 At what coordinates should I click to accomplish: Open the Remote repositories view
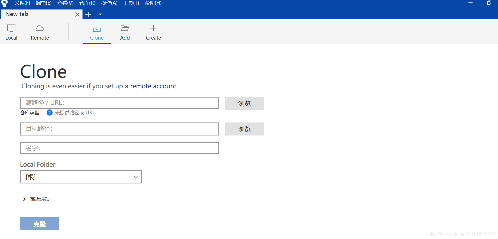pyautogui.click(x=40, y=32)
